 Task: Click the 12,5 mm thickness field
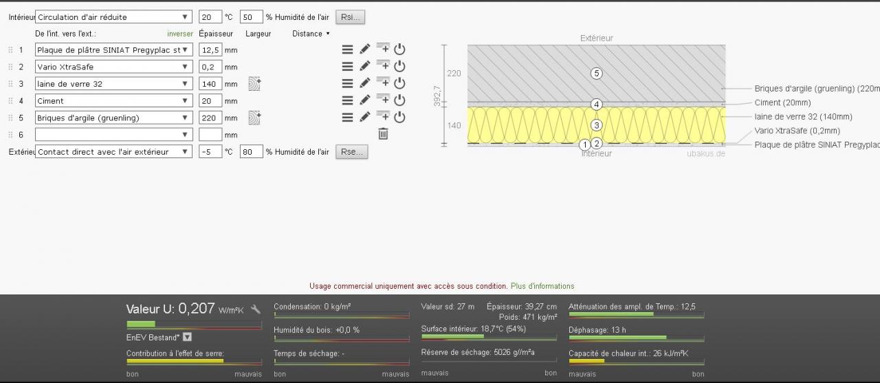click(x=210, y=50)
